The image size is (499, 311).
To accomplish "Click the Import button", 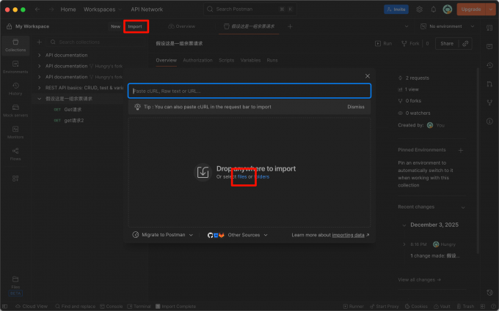I will point(135,26).
